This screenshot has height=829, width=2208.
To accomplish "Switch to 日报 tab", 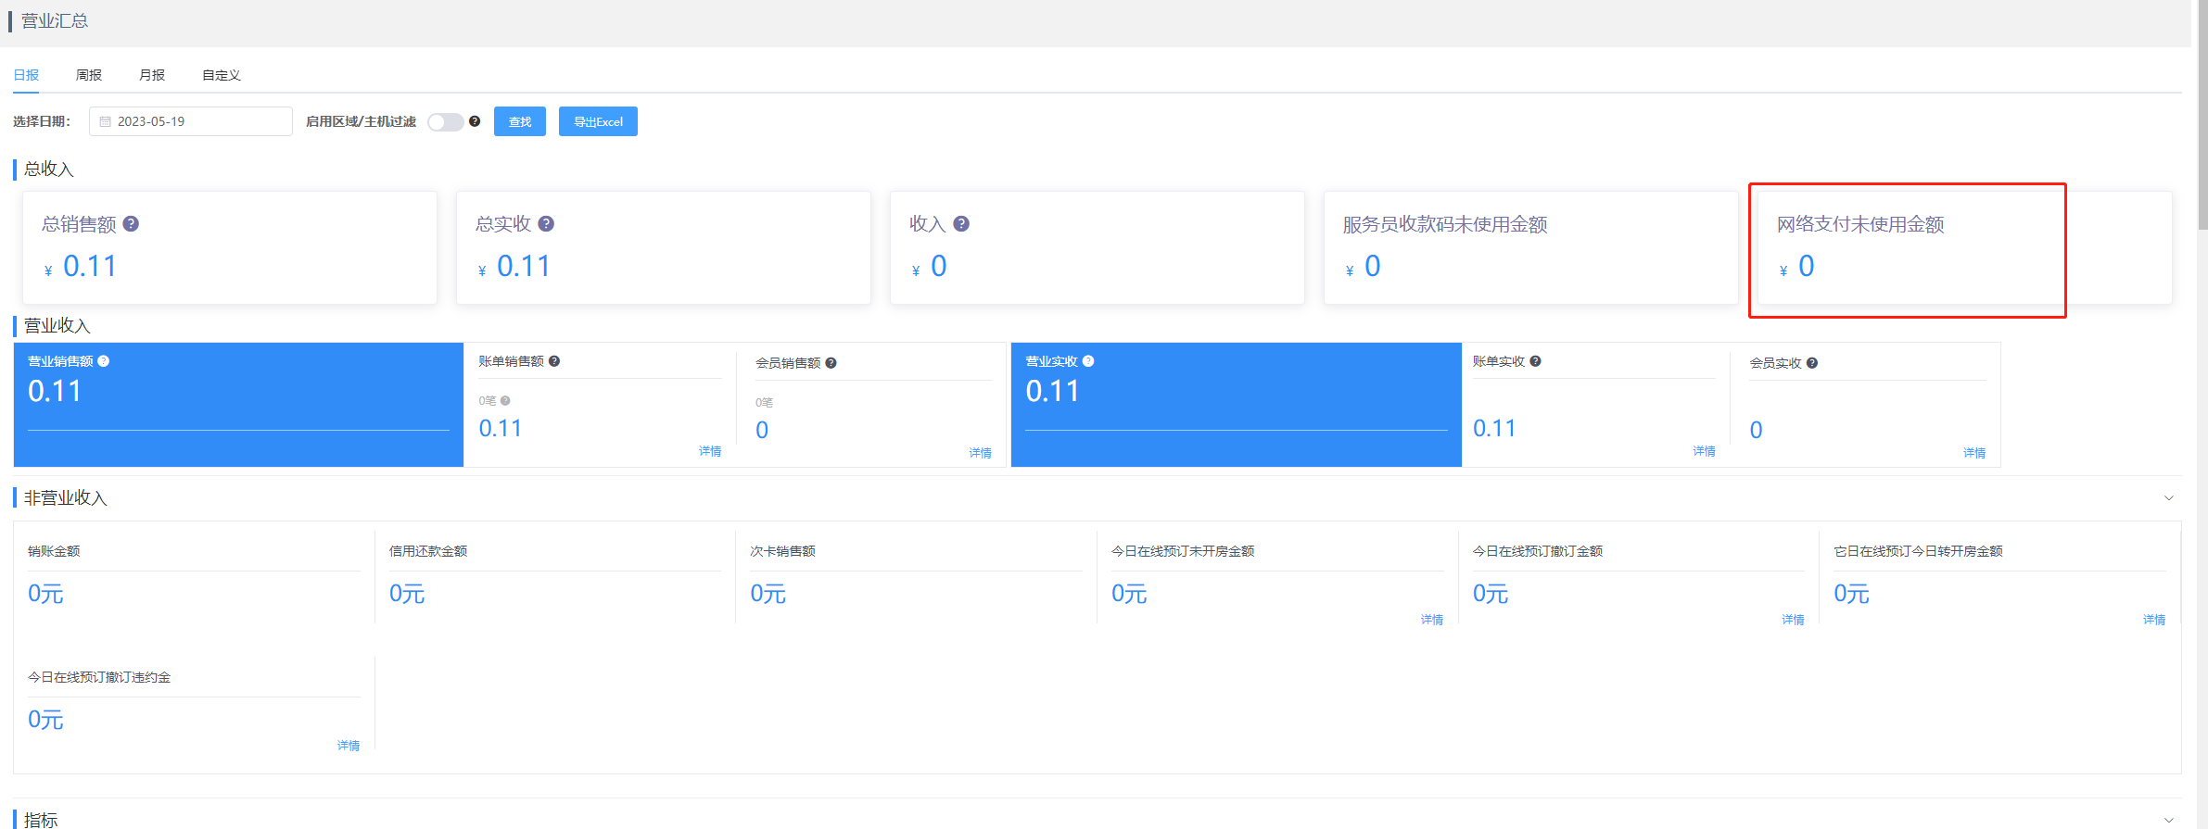I will (26, 75).
